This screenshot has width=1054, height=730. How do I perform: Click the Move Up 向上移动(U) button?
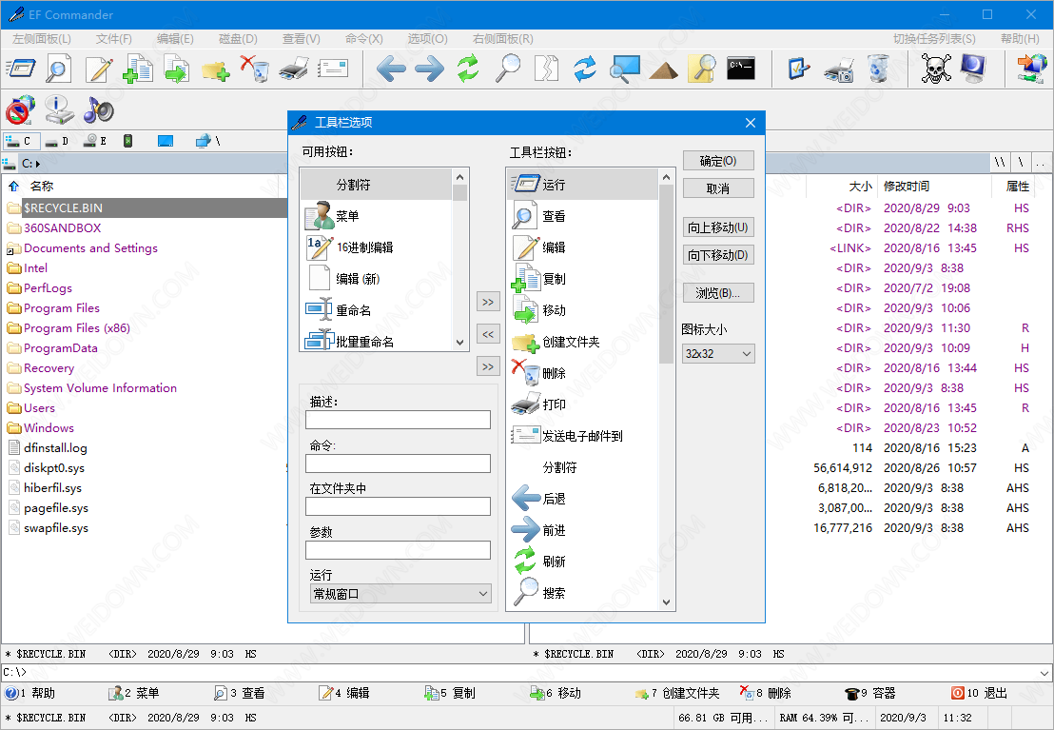click(718, 227)
